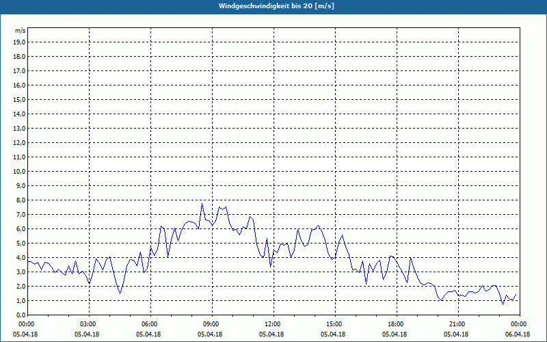The width and height of the screenshot is (547, 342).
Task: Select the "0,0" y-axis origin label
Action: 21,315
